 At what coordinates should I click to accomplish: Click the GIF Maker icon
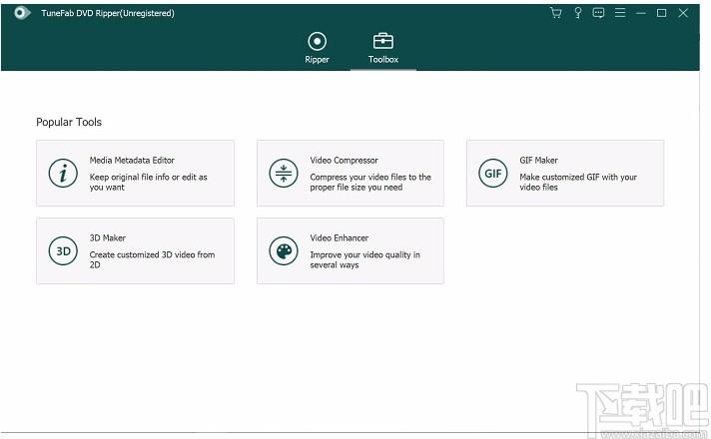(493, 173)
